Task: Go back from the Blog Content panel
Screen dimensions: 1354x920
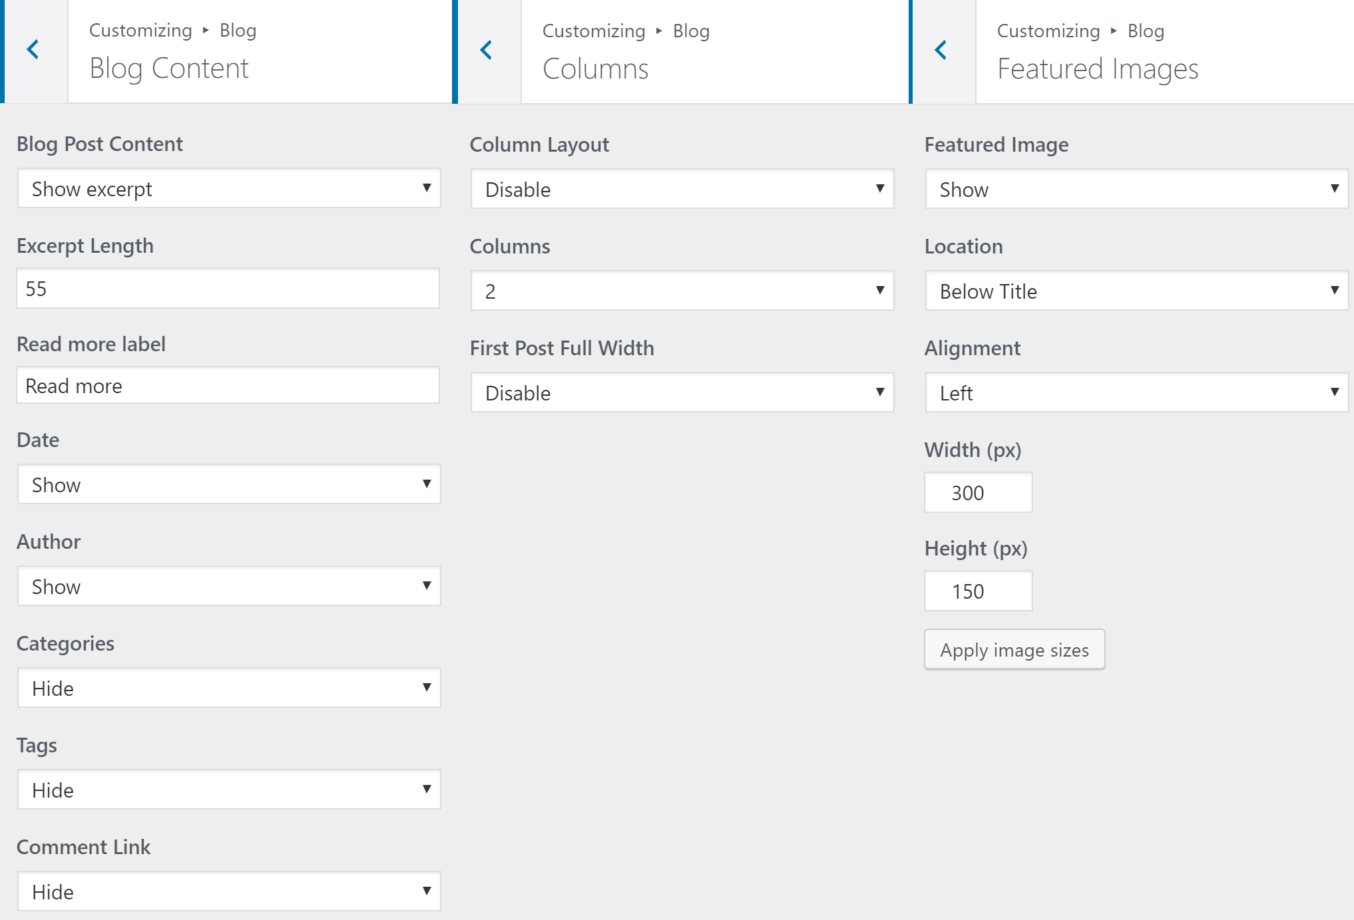Action: click(33, 50)
